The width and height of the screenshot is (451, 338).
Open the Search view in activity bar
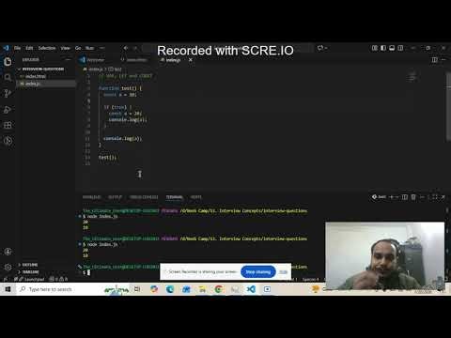8,77
